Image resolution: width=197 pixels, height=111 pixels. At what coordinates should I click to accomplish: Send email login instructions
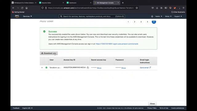click(145, 68)
